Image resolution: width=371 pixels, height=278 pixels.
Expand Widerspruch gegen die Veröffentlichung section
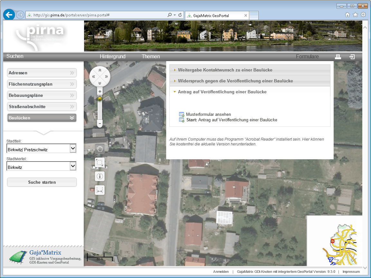coord(235,81)
